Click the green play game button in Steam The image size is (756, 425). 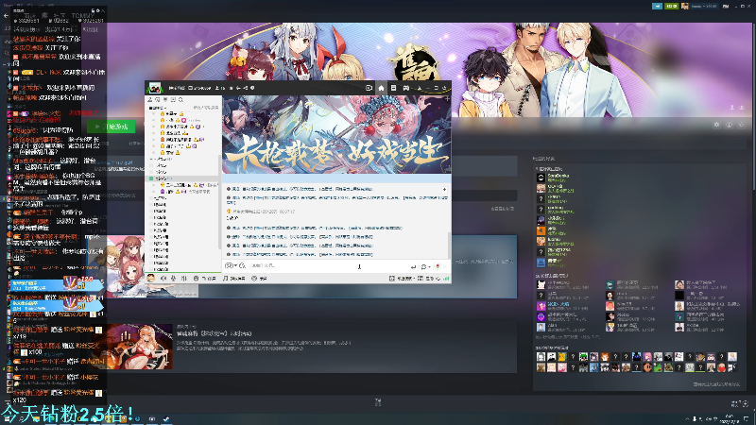[112, 127]
